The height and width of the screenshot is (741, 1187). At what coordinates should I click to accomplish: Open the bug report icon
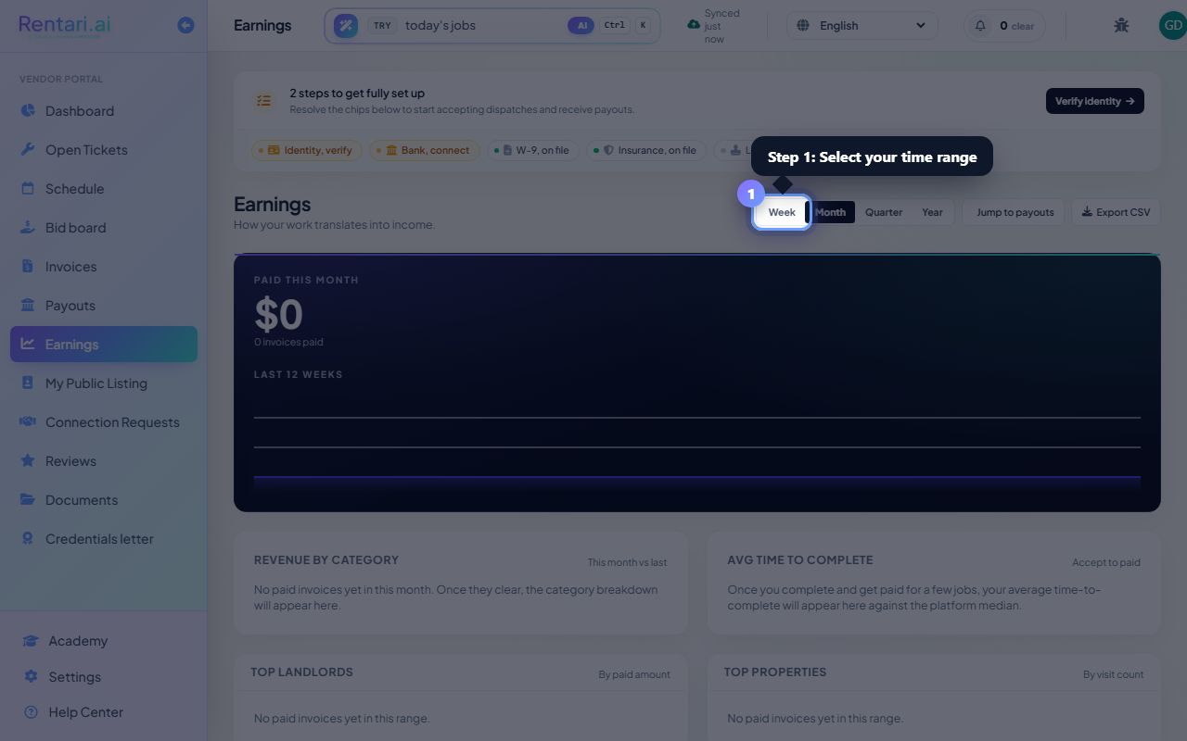1121,26
